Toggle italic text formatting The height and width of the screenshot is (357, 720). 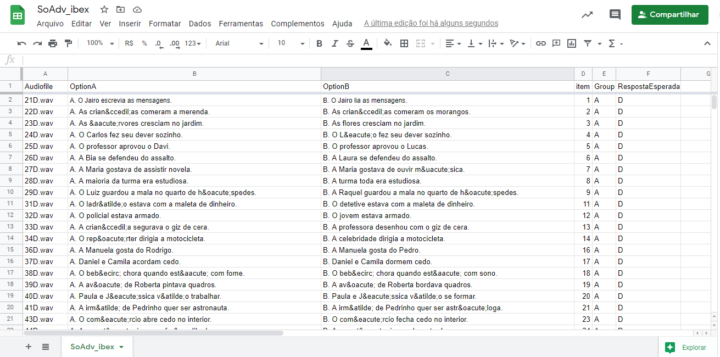[x=334, y=43]
